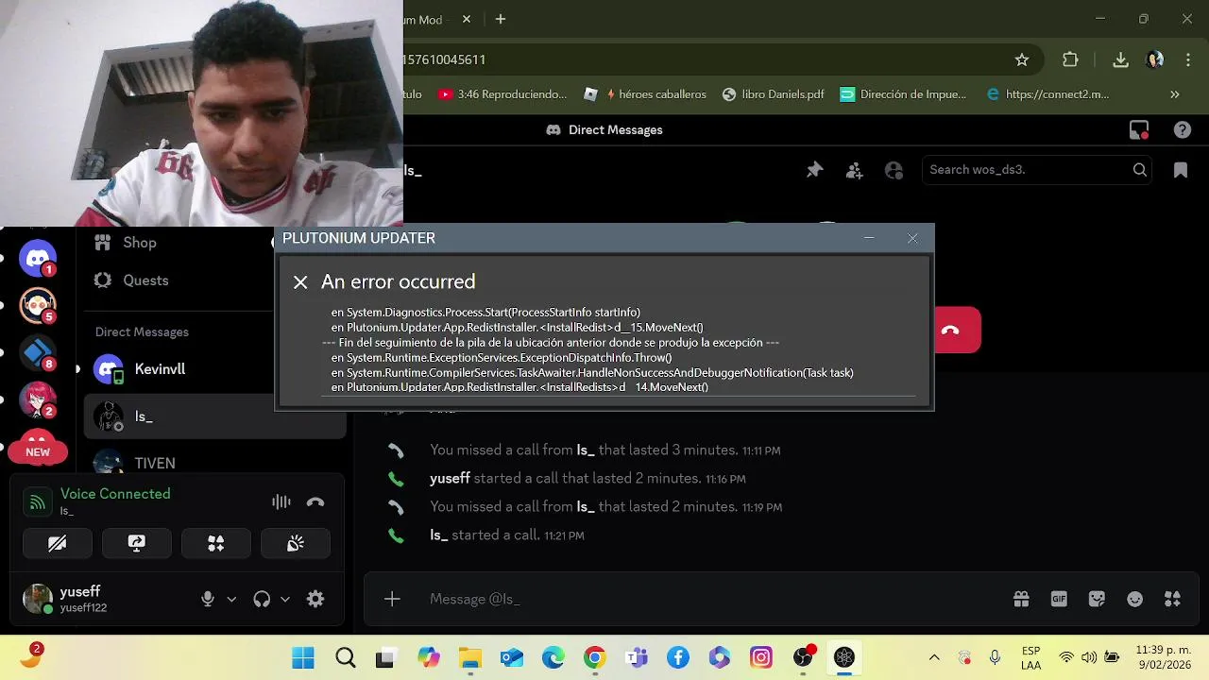The height and width of the screenshot is (680, 1209).
Task: Open the 'libro Daniels.pdf' bookmark
Action: coord(774,94)
